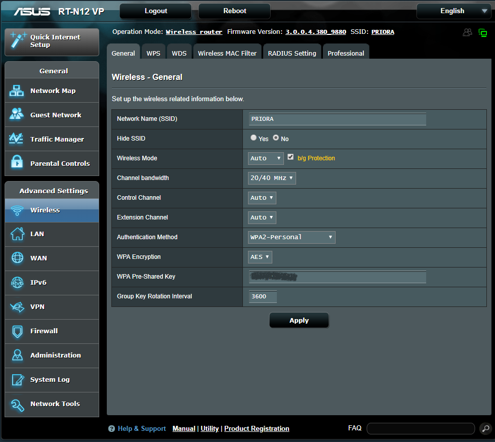Click the guest clients status icon
Screen dimensions: 495x442
(468, 32)
